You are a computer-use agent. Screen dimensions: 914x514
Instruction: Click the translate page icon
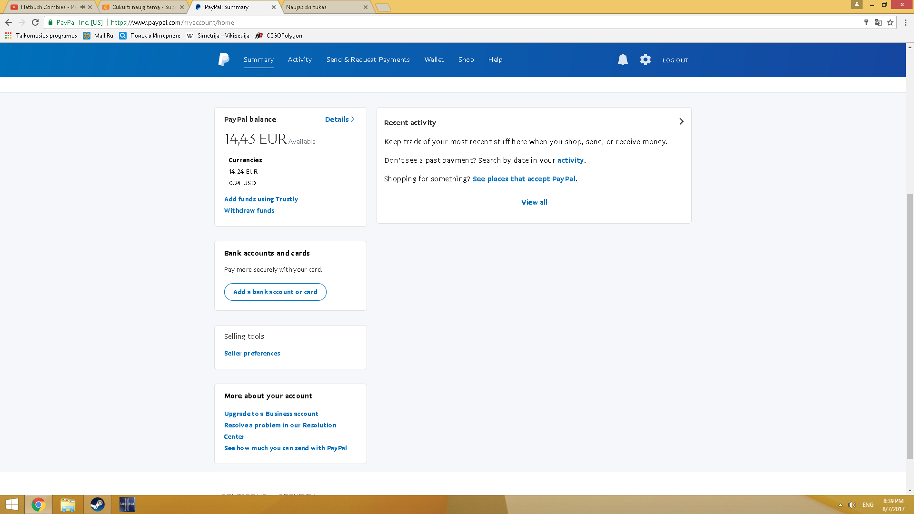[x=878, y=22]
